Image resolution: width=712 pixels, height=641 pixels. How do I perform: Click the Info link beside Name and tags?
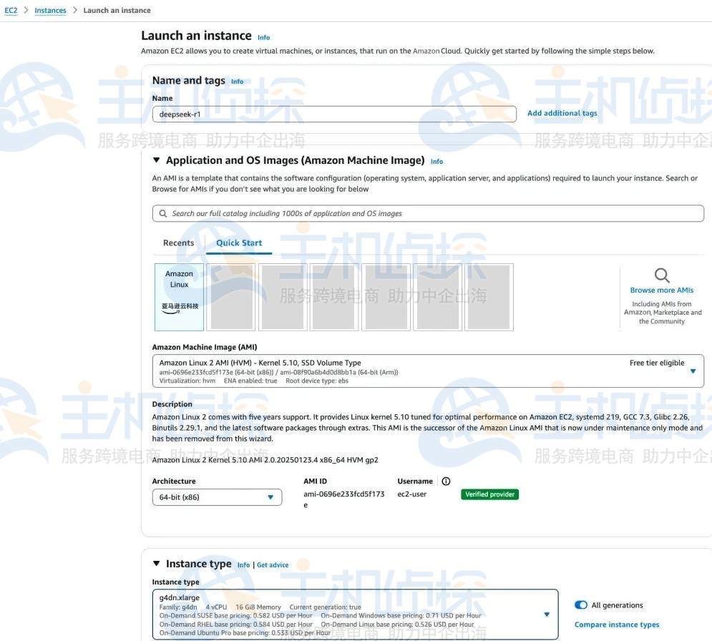(237, 82)
